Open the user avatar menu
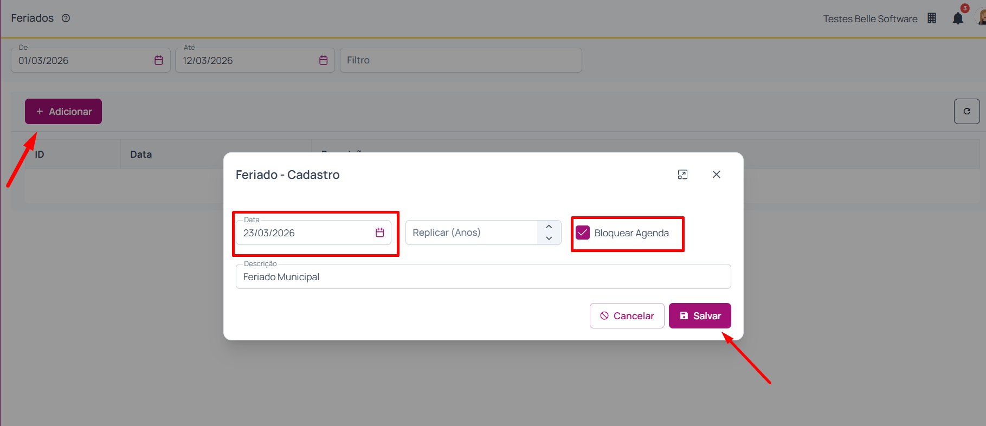Viewport: 986px width, 426px height. 981,17
